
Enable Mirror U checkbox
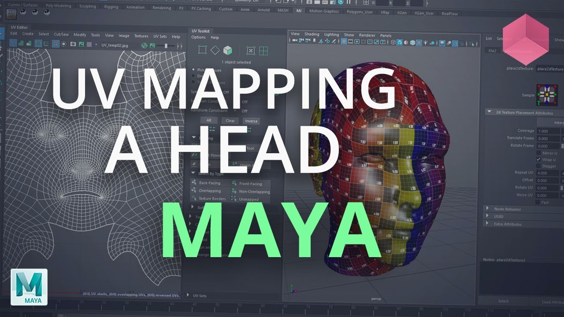click(x=538, y=153)
